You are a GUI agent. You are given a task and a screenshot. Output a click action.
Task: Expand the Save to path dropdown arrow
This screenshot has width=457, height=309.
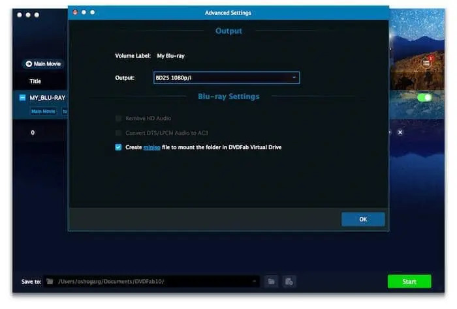(255, 282)
